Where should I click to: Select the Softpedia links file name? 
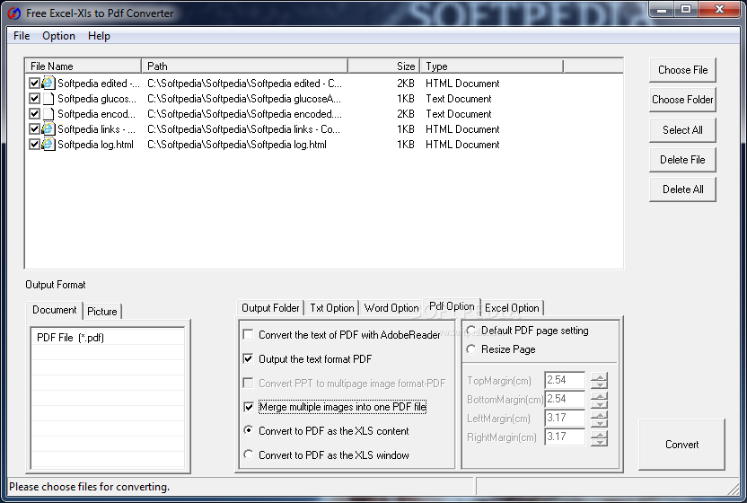click(x=96, y=129)
